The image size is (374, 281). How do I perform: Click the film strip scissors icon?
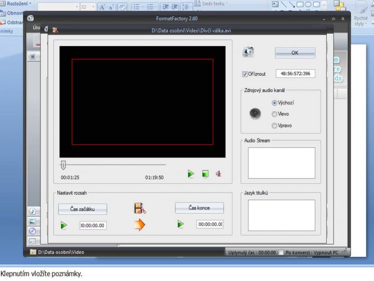(x=140, y=208)
